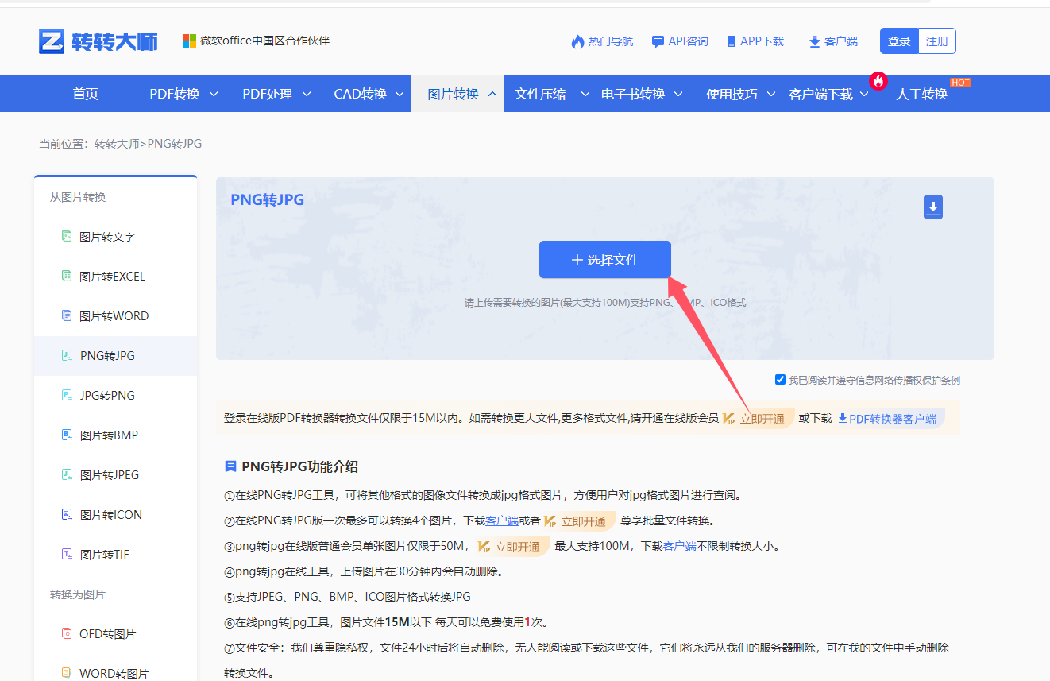Click the 图片转BMP tool icon
This screenshot has height=681, width=1050.
pyautogui.click(x=67, y=435)
